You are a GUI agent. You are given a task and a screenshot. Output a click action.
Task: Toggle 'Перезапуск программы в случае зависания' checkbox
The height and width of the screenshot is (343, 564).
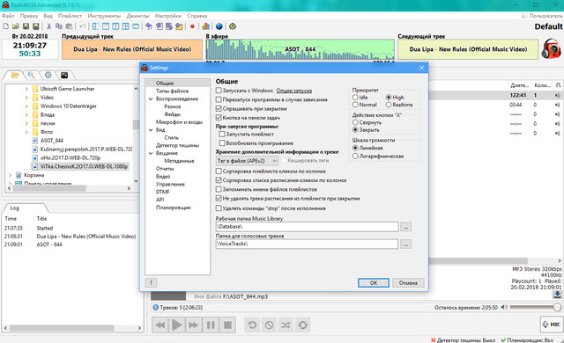pyautogui.click(x=219, y=99)
